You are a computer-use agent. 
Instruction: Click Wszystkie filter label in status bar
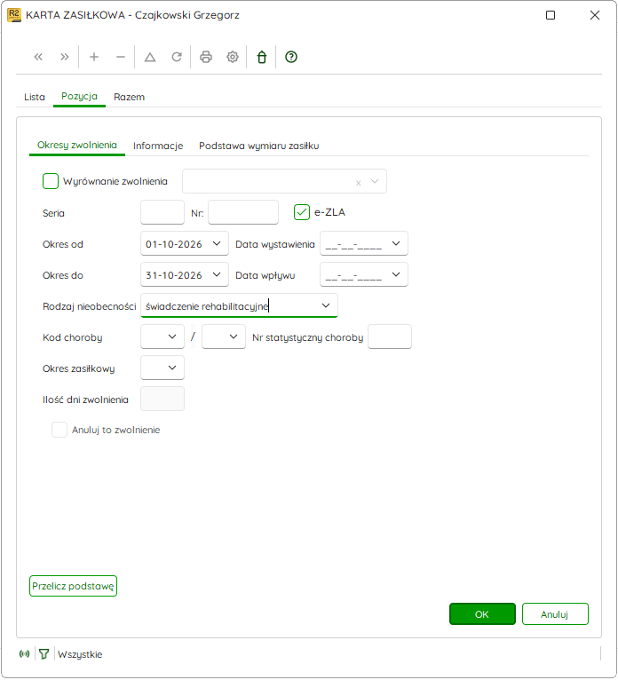point(80,654)
